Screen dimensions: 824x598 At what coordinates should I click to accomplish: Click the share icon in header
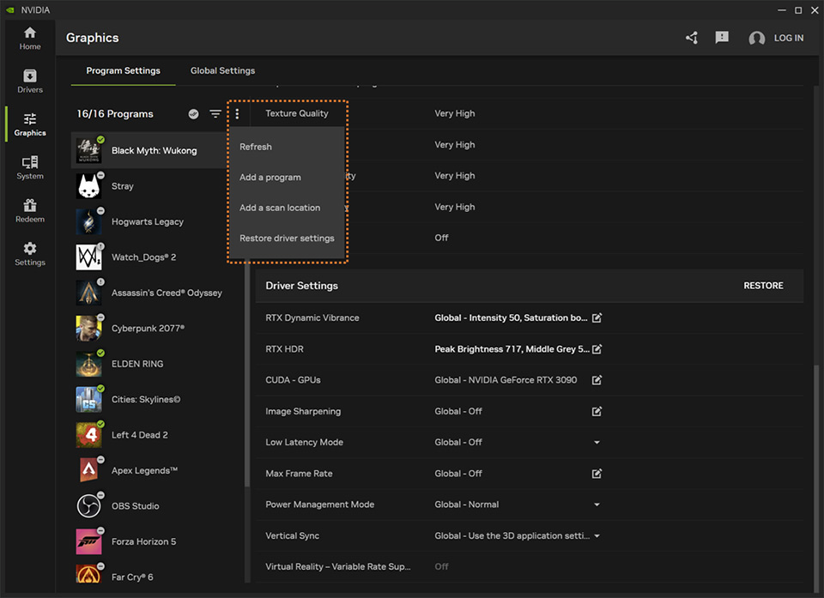692,38
